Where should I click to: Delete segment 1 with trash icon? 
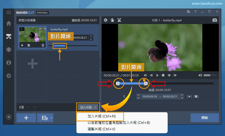pos(43,45)
